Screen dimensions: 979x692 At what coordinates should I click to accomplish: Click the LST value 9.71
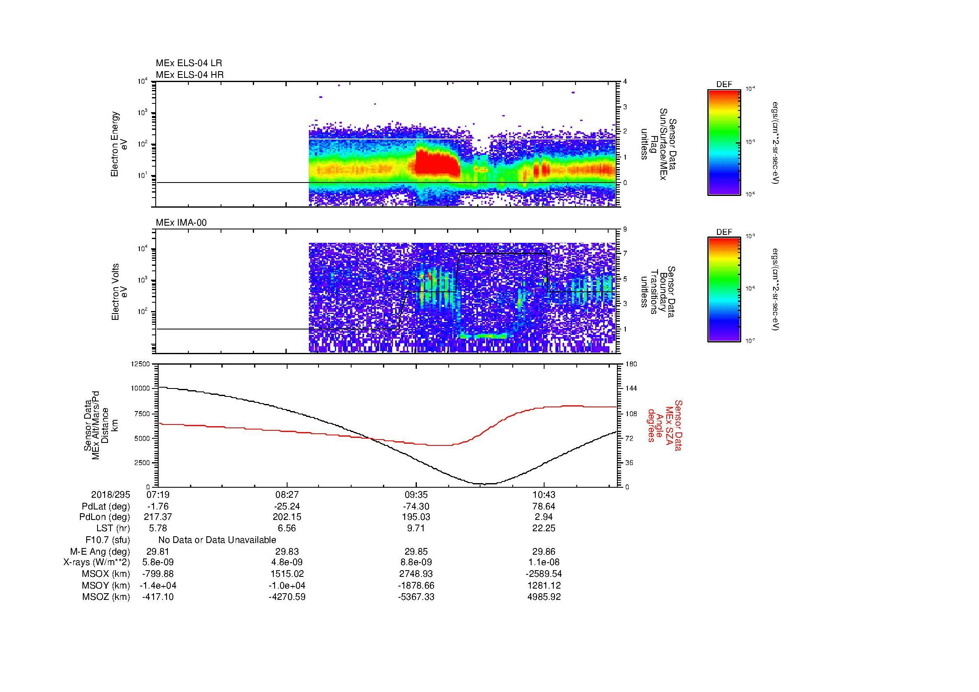point(416,528)
